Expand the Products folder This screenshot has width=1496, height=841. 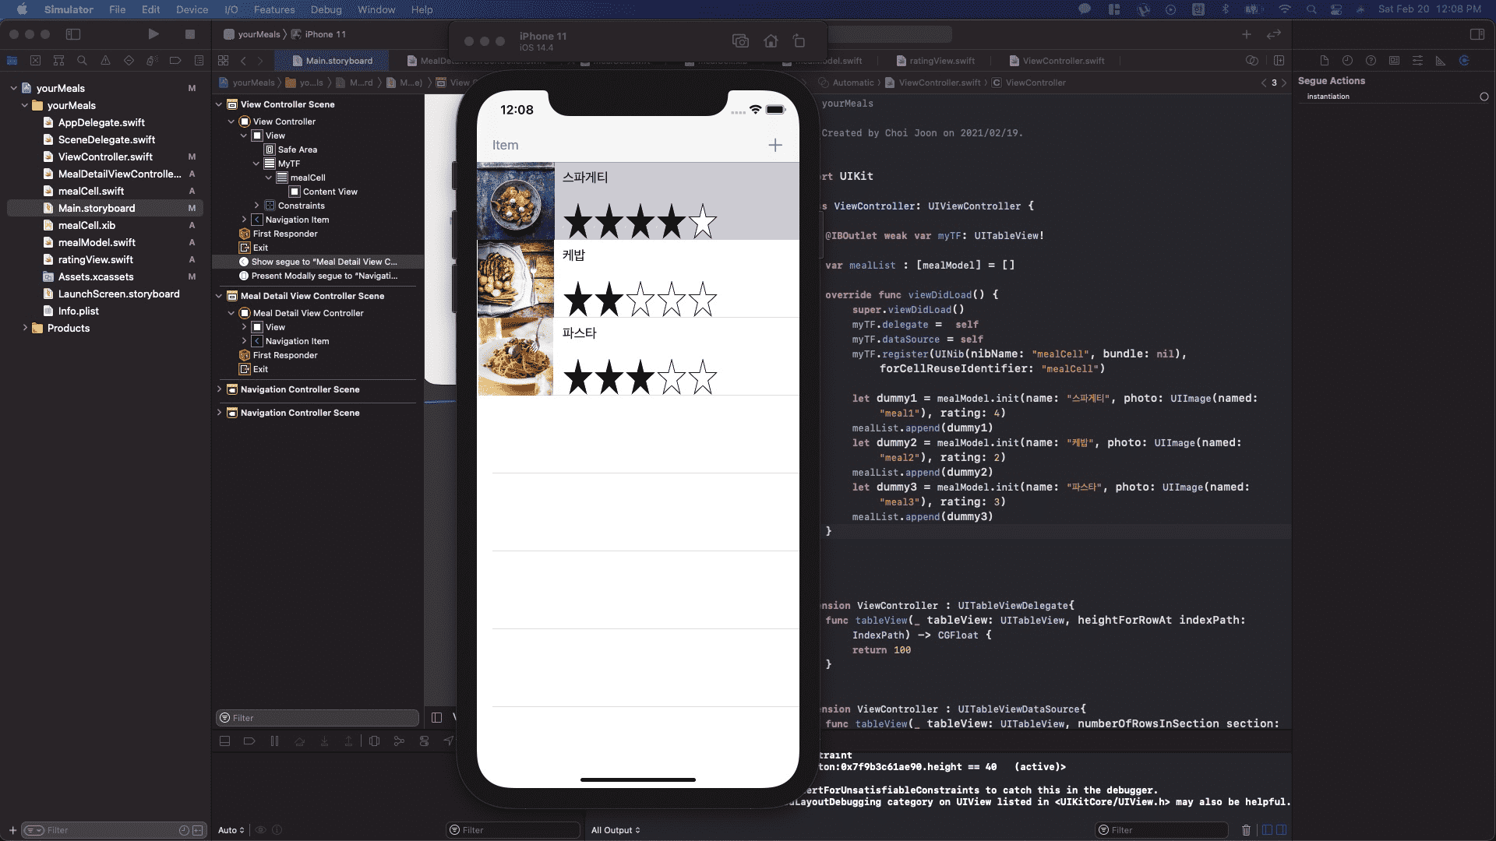pos(25,328)
